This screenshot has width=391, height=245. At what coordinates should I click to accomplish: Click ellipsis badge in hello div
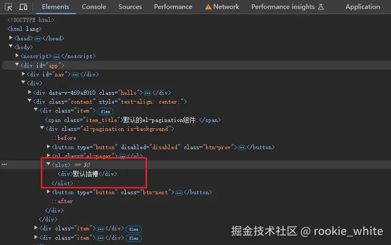click(x=148, y=93)
